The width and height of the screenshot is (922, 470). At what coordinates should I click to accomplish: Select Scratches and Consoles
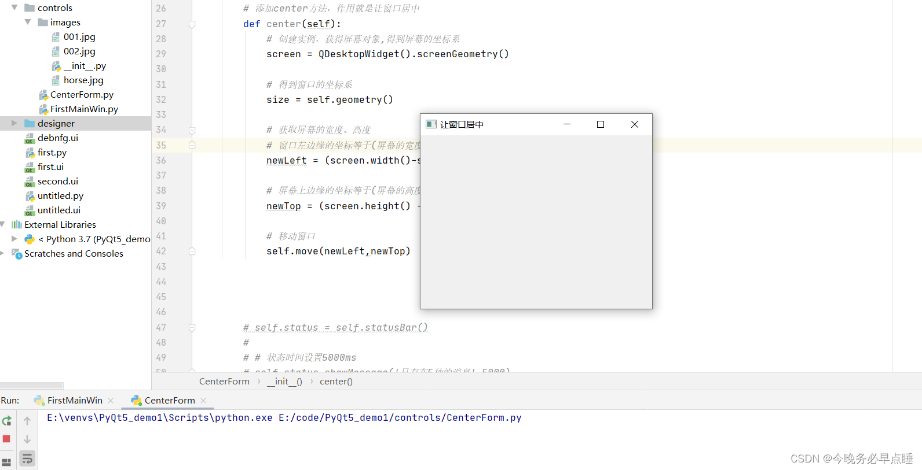pyautogui.click(x=74, y=253)
